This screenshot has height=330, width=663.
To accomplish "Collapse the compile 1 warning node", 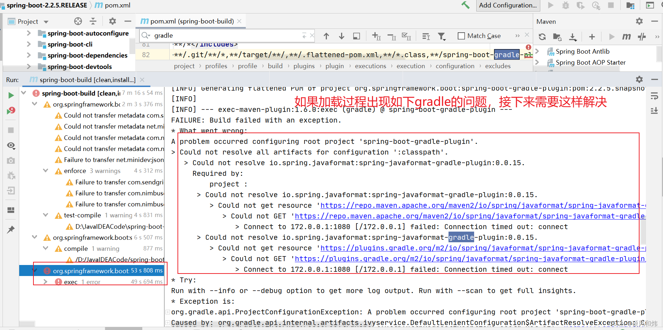I will [46, 248].
